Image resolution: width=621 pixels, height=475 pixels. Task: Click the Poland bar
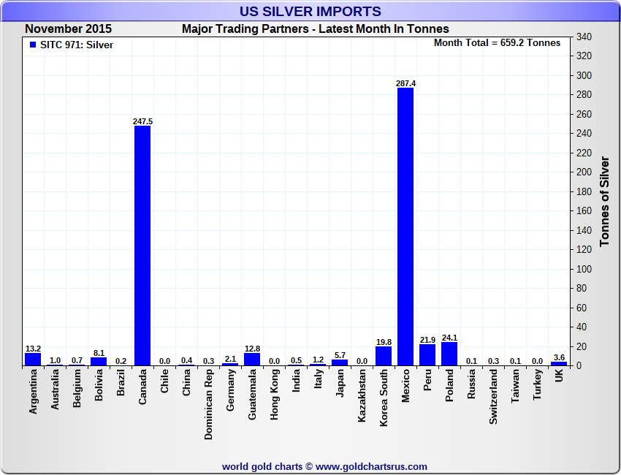pyautogui.click(x=449, y=354)
